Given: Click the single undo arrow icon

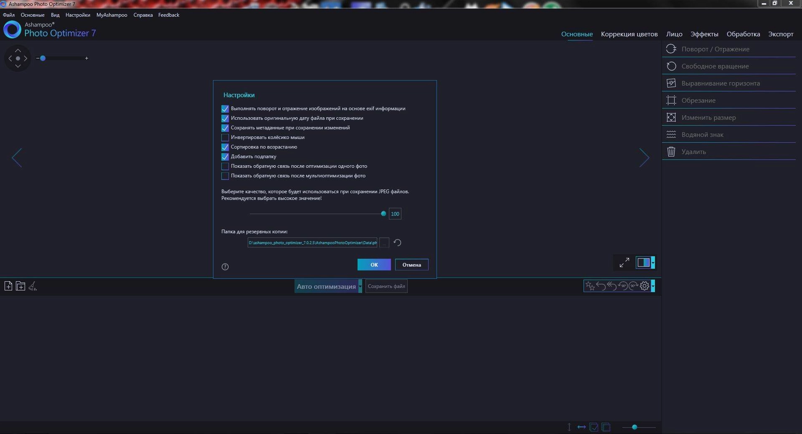Looking at the screenshot, I should click(601, 286).
